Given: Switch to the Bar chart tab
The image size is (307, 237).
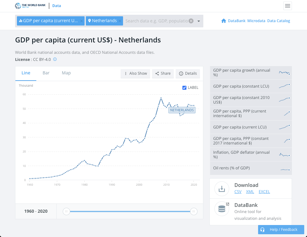Looking at the screenshot, I should (46, 73).
